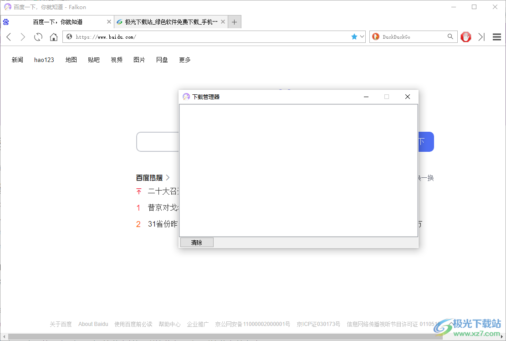Image resolution: width=506 pixels, height=341 pixels.
Task: Open 使用百度前必读 footer link
Action: click(133, 324)
